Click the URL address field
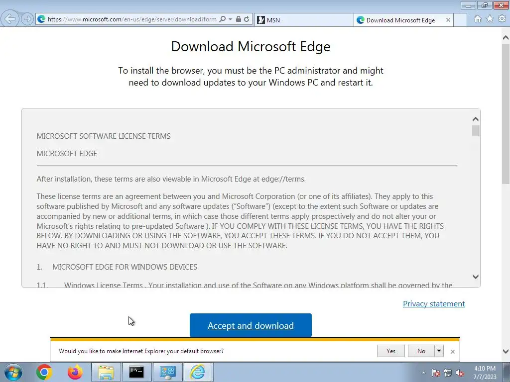Image resolution: width=510 pixels, height=382 pixels. click(x=131, y=19)
